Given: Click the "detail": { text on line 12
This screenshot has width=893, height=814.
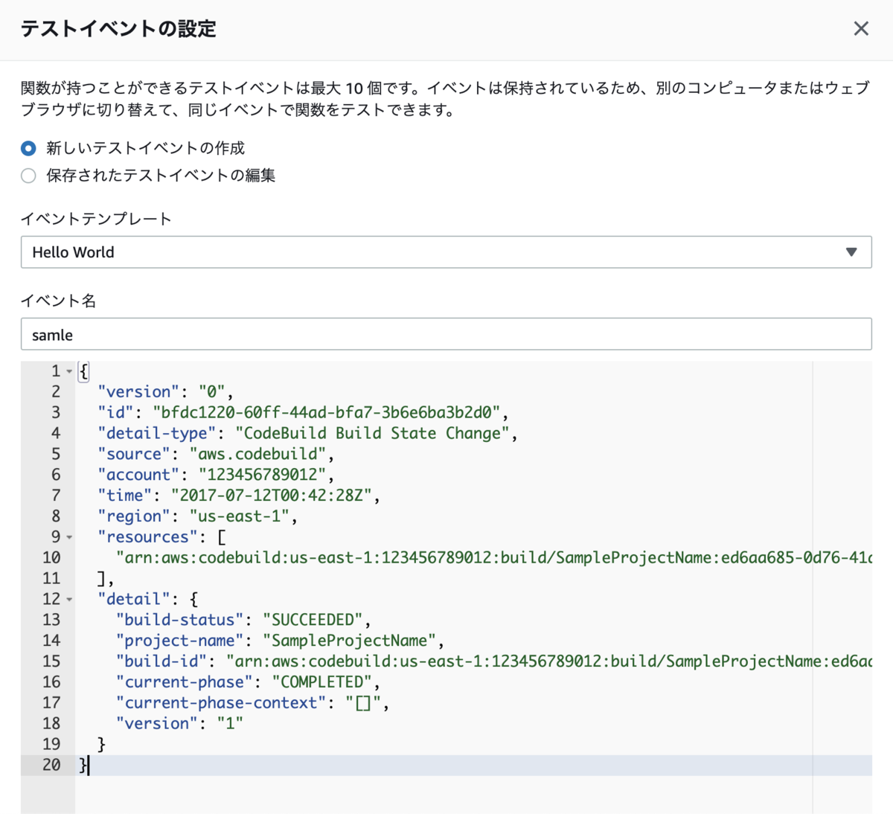Looking at the screenshot, I should pos(147,600).
